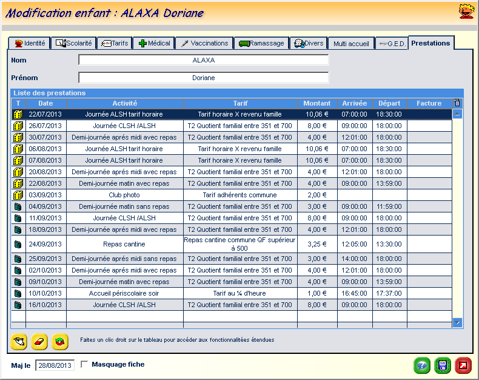This screenshot has width=479, height=380.
Task: Toggle the Masquage fiche checkbox
Action: 84,364
